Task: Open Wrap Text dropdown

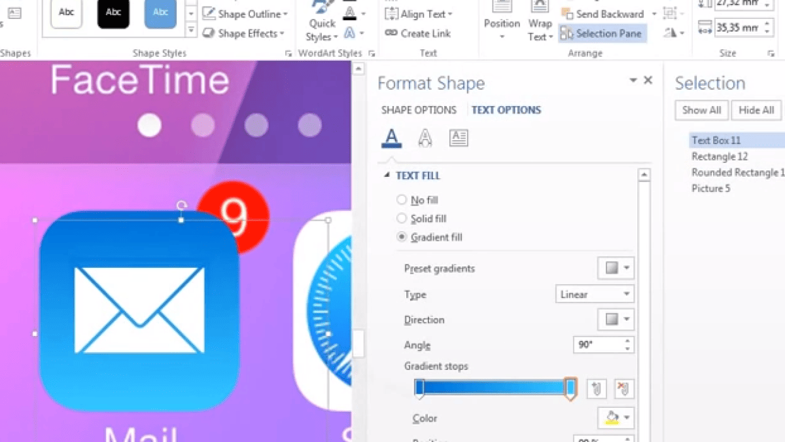Action: [540, 23]
